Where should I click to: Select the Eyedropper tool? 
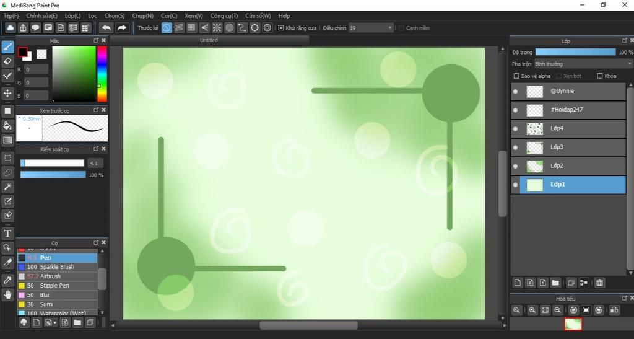pos(7,280)
